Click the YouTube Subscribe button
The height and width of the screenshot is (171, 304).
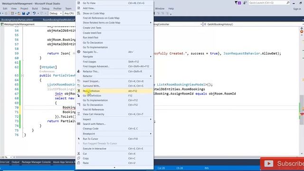point(282,163)
